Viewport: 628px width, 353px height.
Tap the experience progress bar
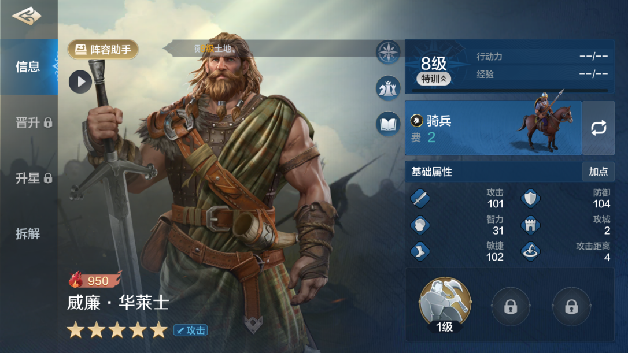click(510, 91)
